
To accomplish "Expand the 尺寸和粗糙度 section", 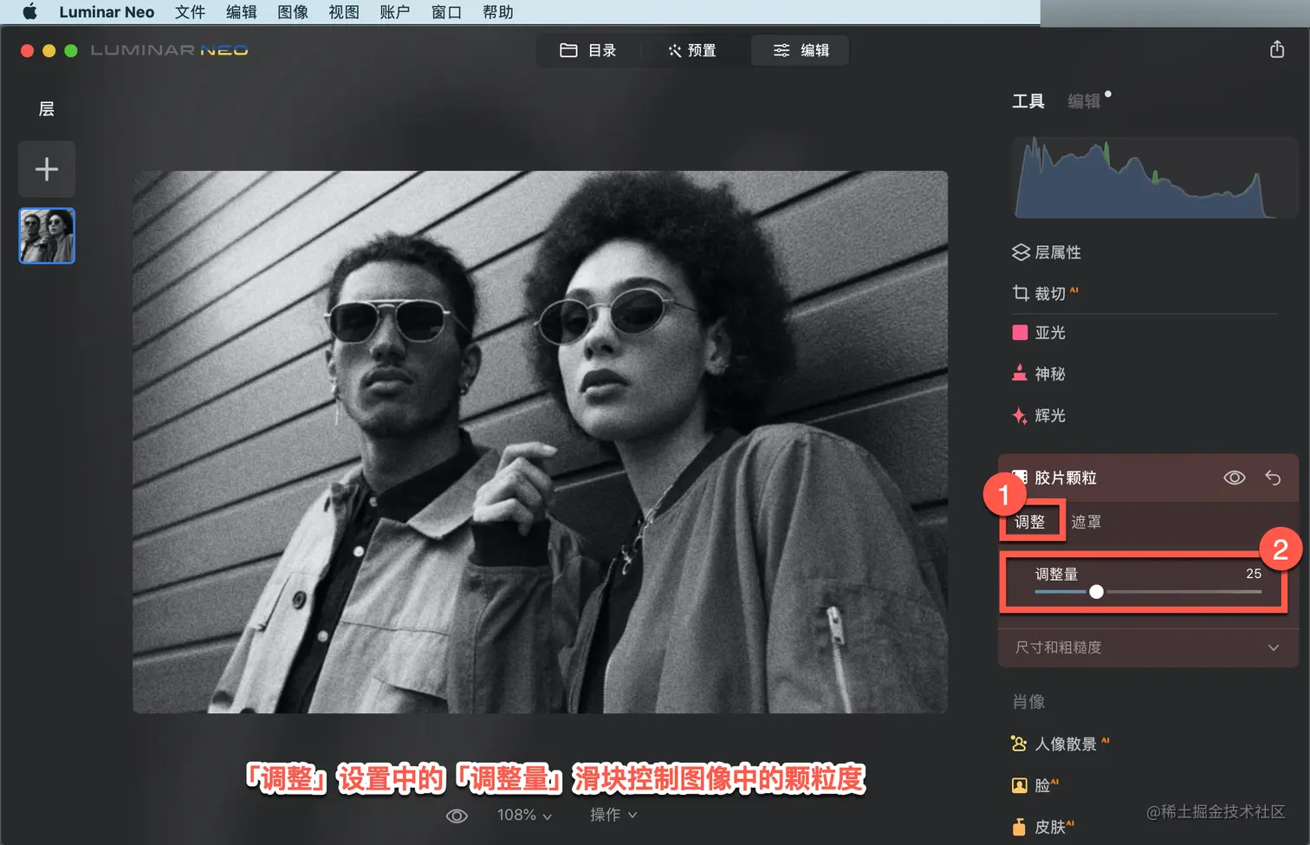I will coord(1147,647).
